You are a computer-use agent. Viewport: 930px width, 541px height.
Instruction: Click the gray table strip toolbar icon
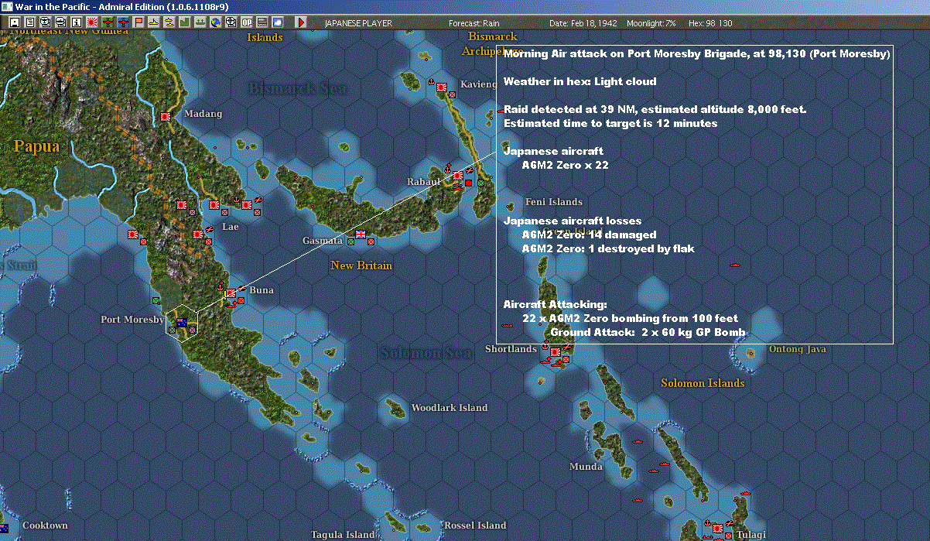(x=262, y=23)
